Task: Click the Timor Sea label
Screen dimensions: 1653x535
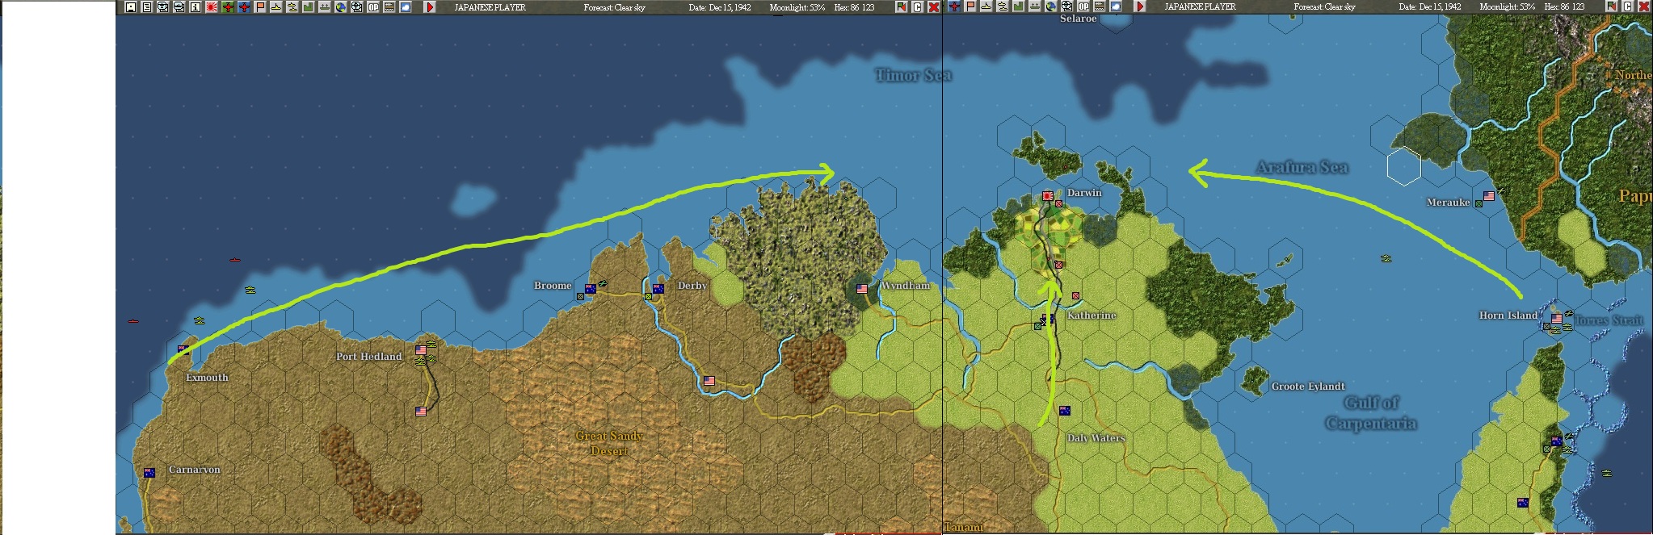Action: (x=914, y=75)
